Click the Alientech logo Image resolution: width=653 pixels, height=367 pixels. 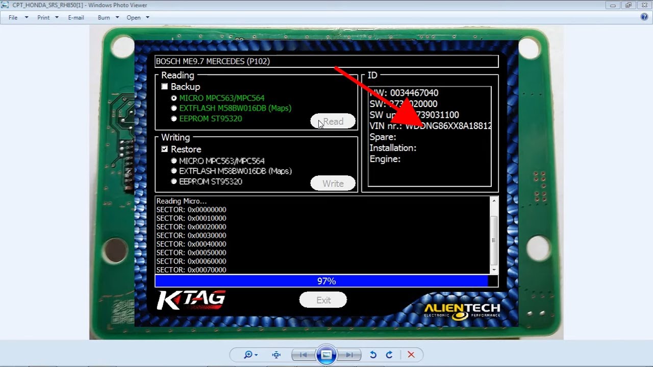(462, 310)
